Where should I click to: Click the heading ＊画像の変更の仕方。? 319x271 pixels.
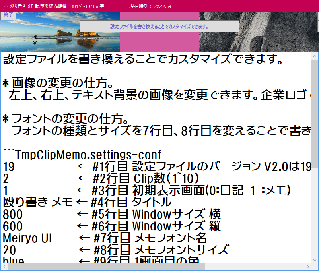click(58, 83)
